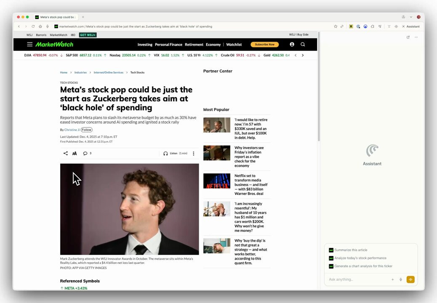
Task: Bookmark this page with the star icon
Action: [336, 27]
